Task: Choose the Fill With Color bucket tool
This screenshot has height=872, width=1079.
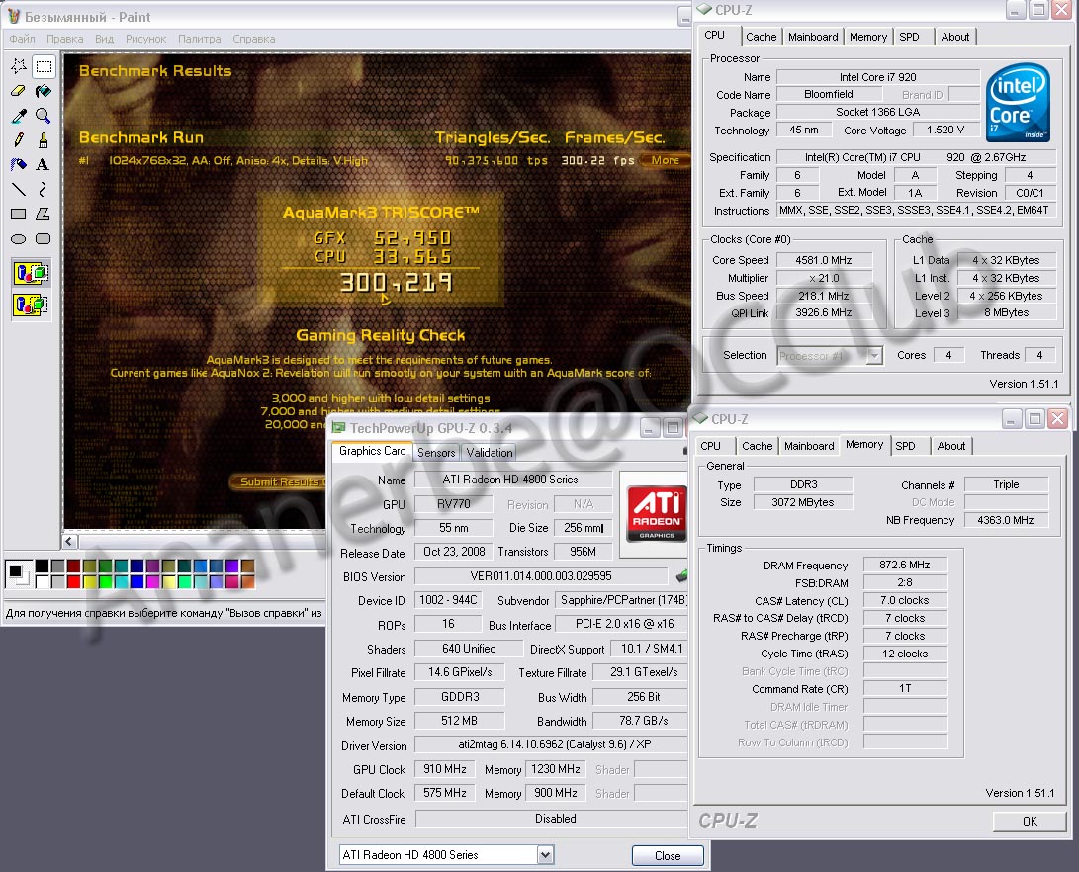Action: (x=44, y=91)
